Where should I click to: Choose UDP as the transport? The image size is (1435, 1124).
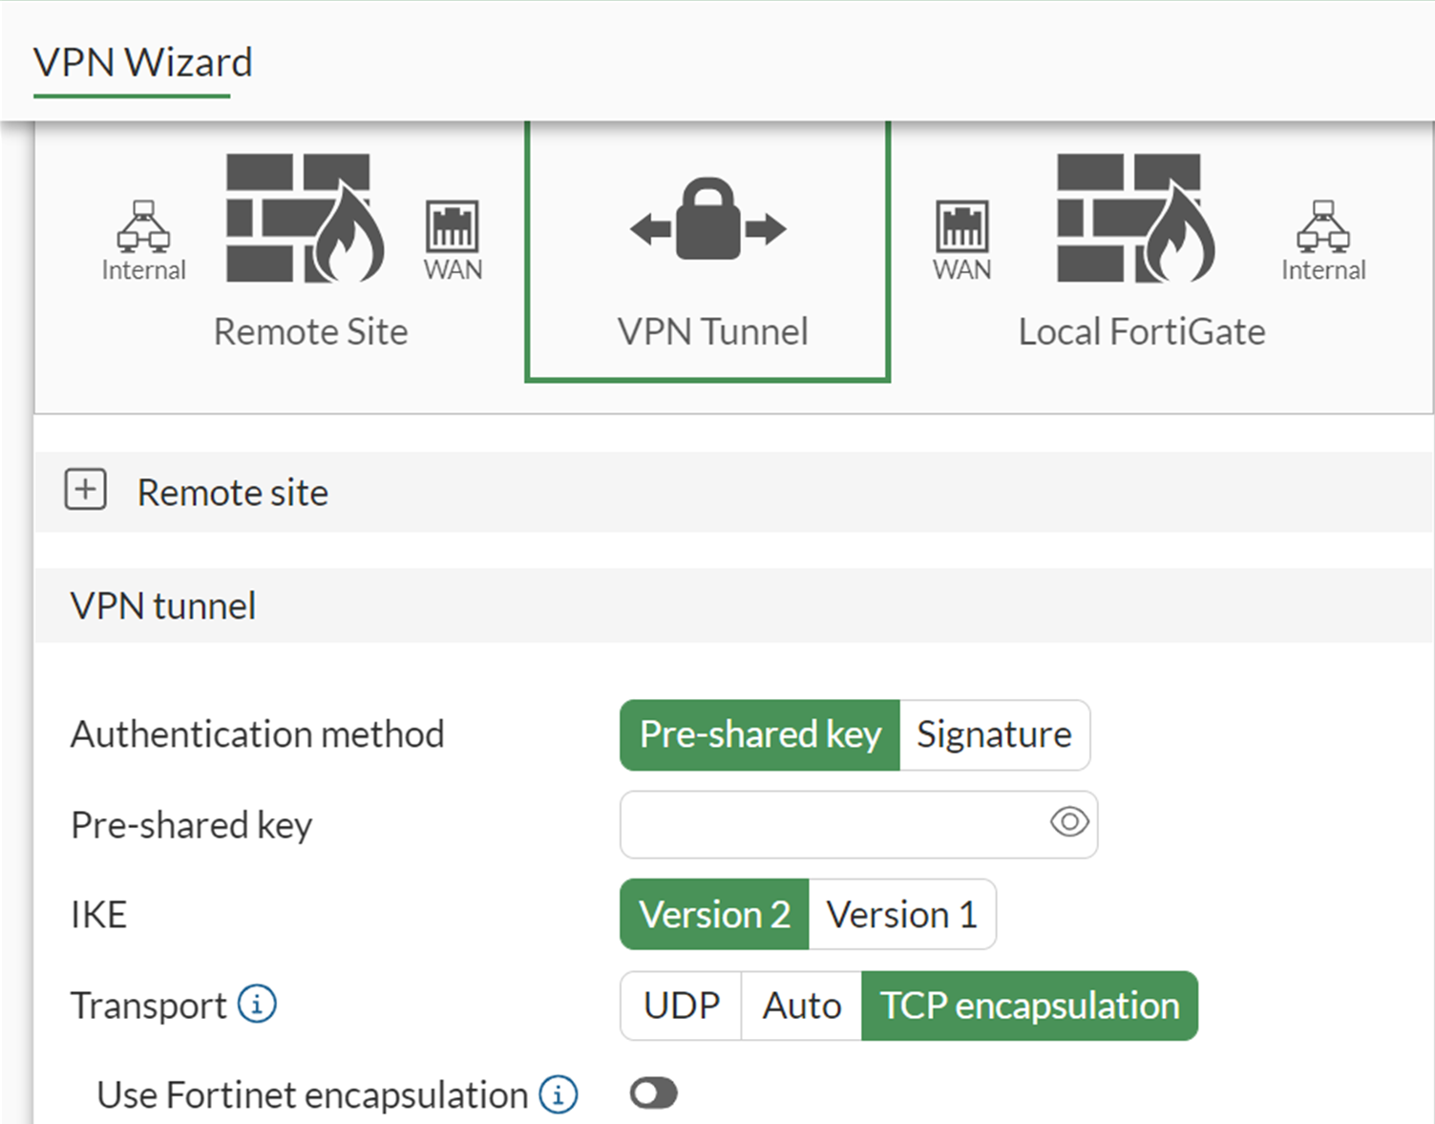(681, 1004)
